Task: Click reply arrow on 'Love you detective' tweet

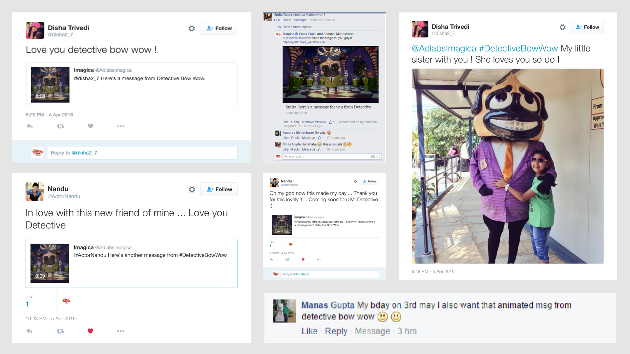Action: tap(30, 126)
